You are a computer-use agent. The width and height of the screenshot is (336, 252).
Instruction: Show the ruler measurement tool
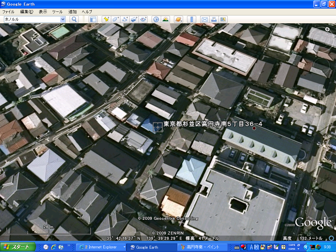pyautogui.click(x=192, y=19)
